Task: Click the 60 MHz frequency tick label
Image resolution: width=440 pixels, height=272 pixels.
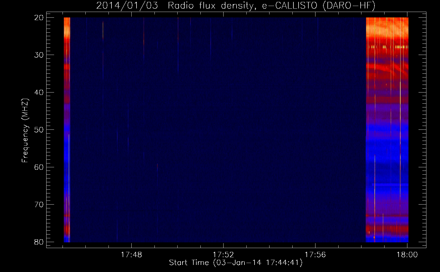Action: click(x=39, y=167)
